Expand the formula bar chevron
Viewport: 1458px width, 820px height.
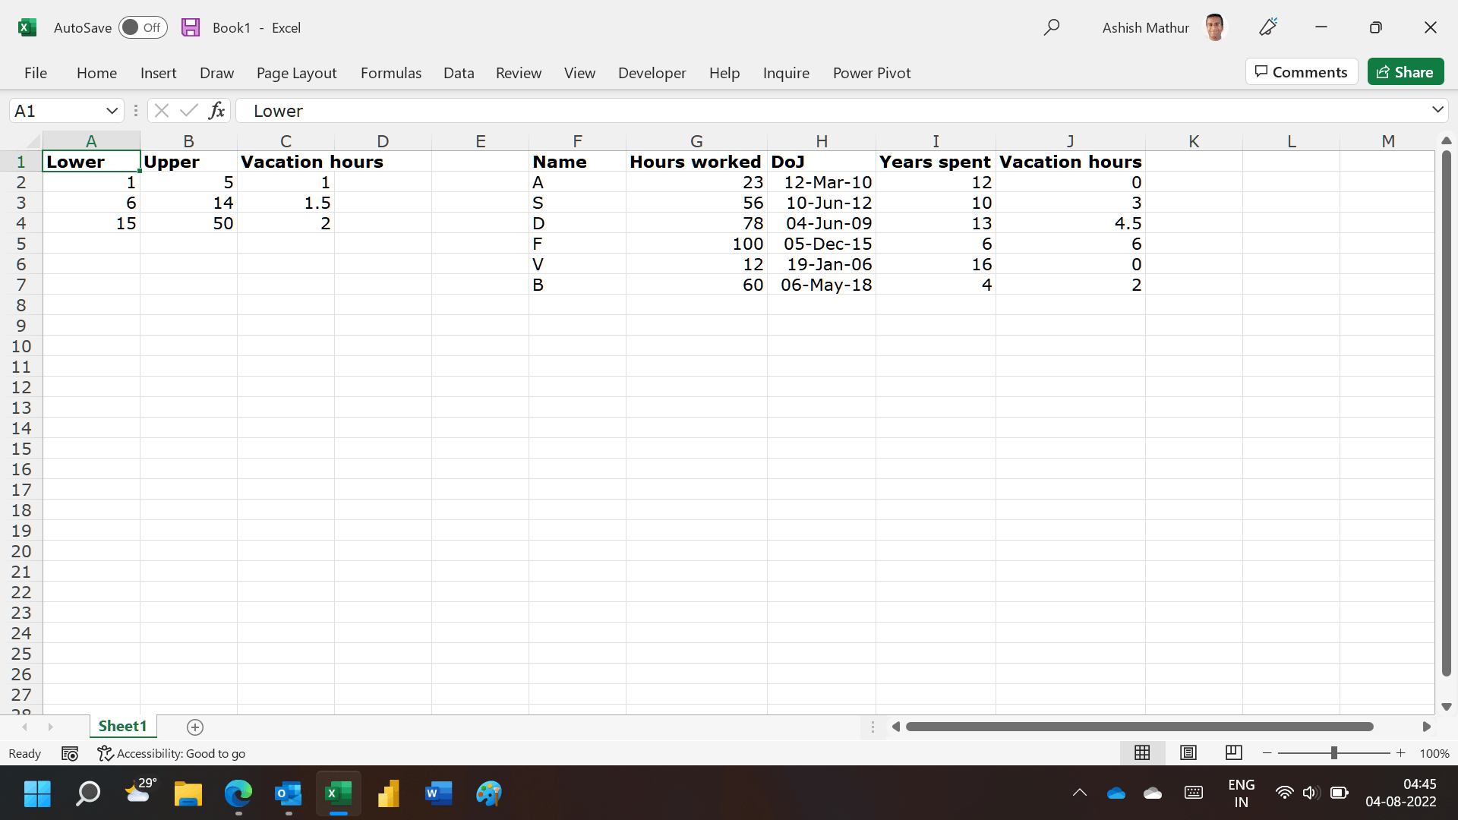[1437, 110]
